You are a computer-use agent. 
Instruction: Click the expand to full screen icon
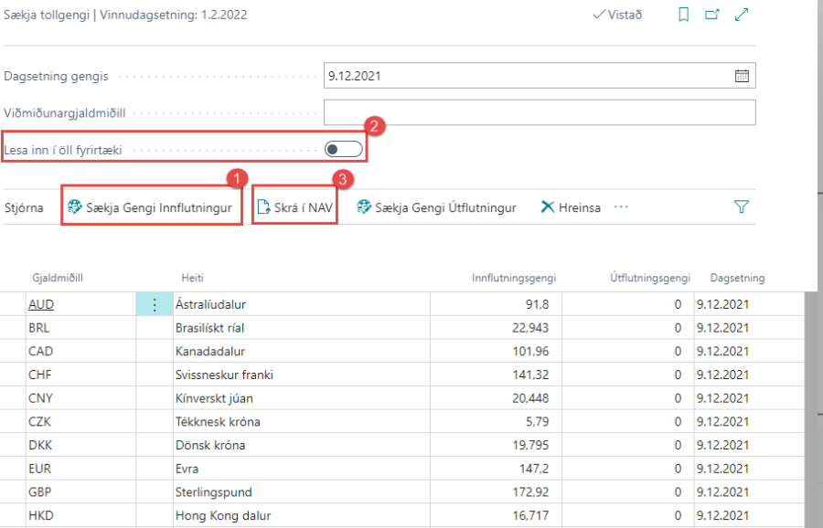[x=742, y=15]
